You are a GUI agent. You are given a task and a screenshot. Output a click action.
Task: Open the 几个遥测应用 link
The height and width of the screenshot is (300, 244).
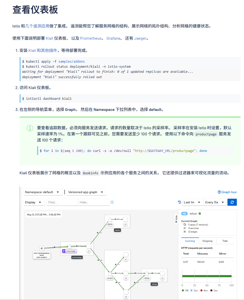pyautogui.click(x=37, y=26)
